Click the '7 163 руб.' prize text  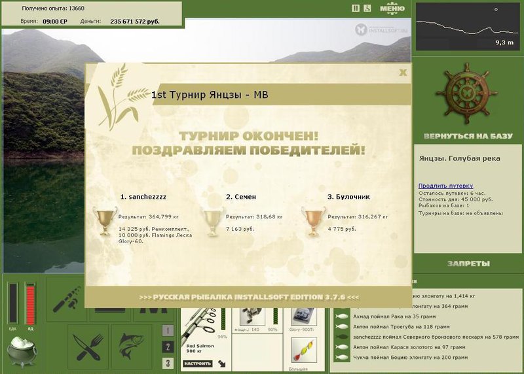240,229
